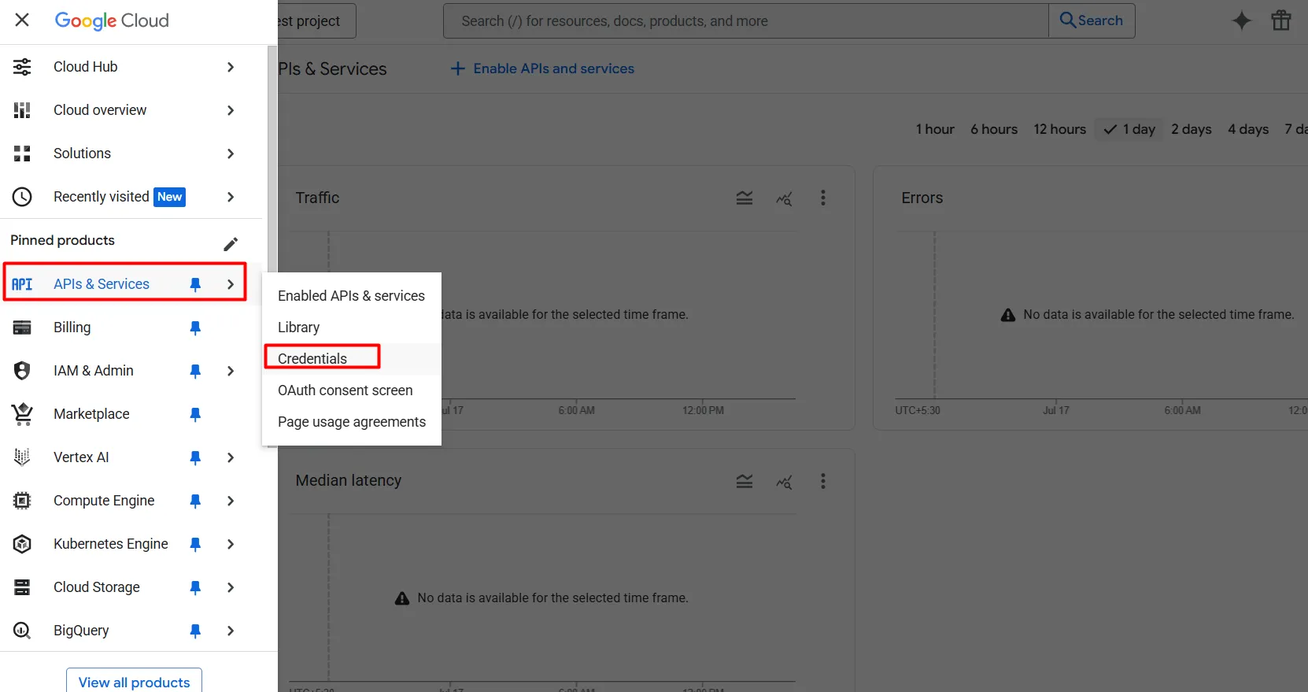
Task: Click the Search button
Action: pos(1092,20)
